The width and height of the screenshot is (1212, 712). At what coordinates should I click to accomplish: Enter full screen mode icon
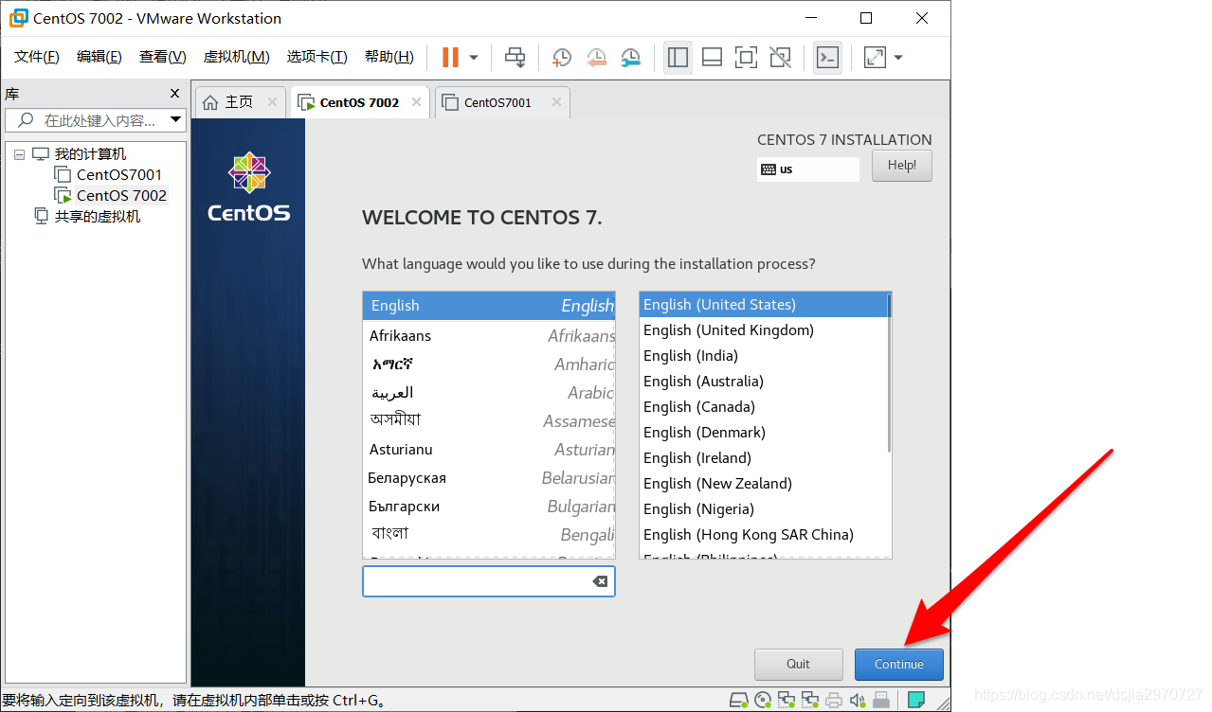coord(746,57)
